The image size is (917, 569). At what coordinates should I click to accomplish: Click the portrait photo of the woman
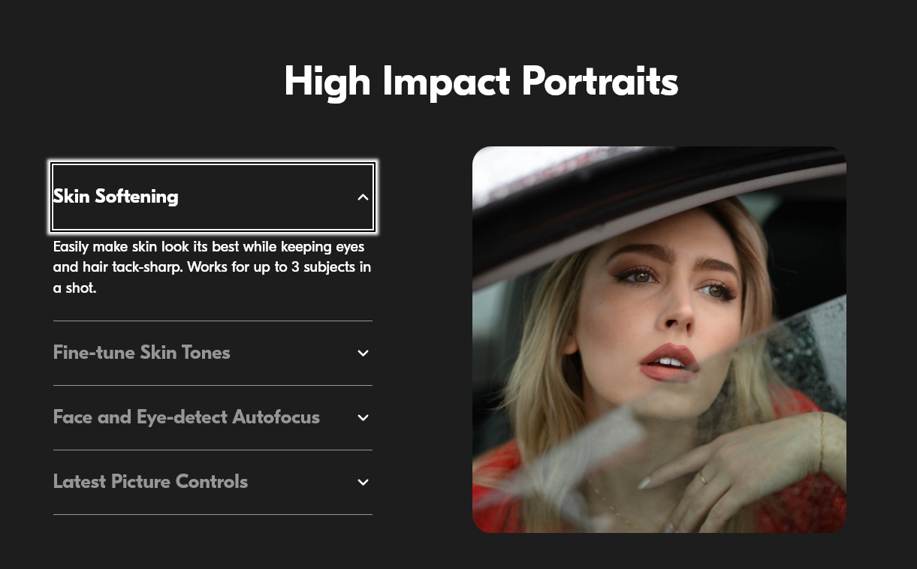click(x=659, y=339)
